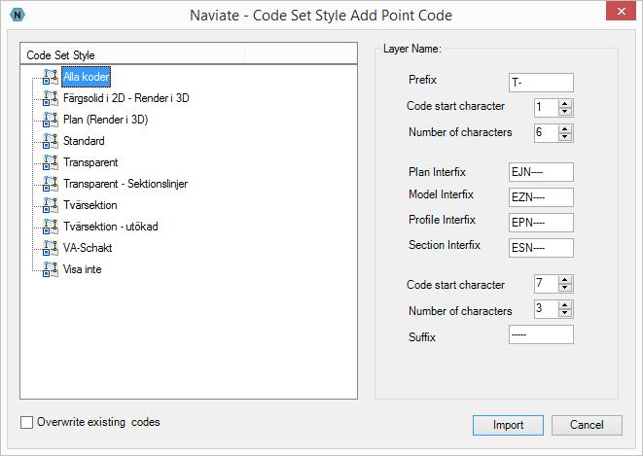
Task: Click the Transparent - Sektionslinjer style icon
Action: [51, 184]
